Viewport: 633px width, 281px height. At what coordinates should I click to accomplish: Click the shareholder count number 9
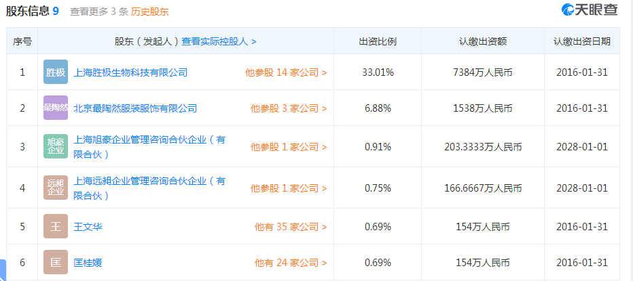click(56, 12)
